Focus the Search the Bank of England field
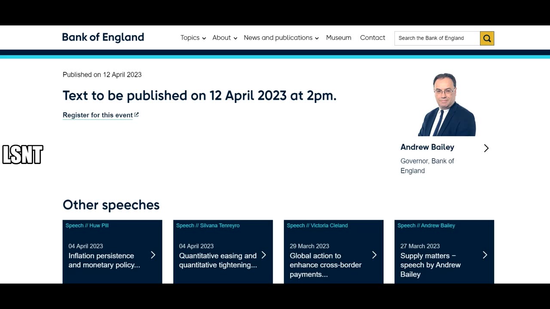550x309 pixels. coord(437,38)
